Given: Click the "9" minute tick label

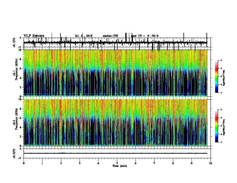Looking at the screenshot, I should (x=192, y=163).
